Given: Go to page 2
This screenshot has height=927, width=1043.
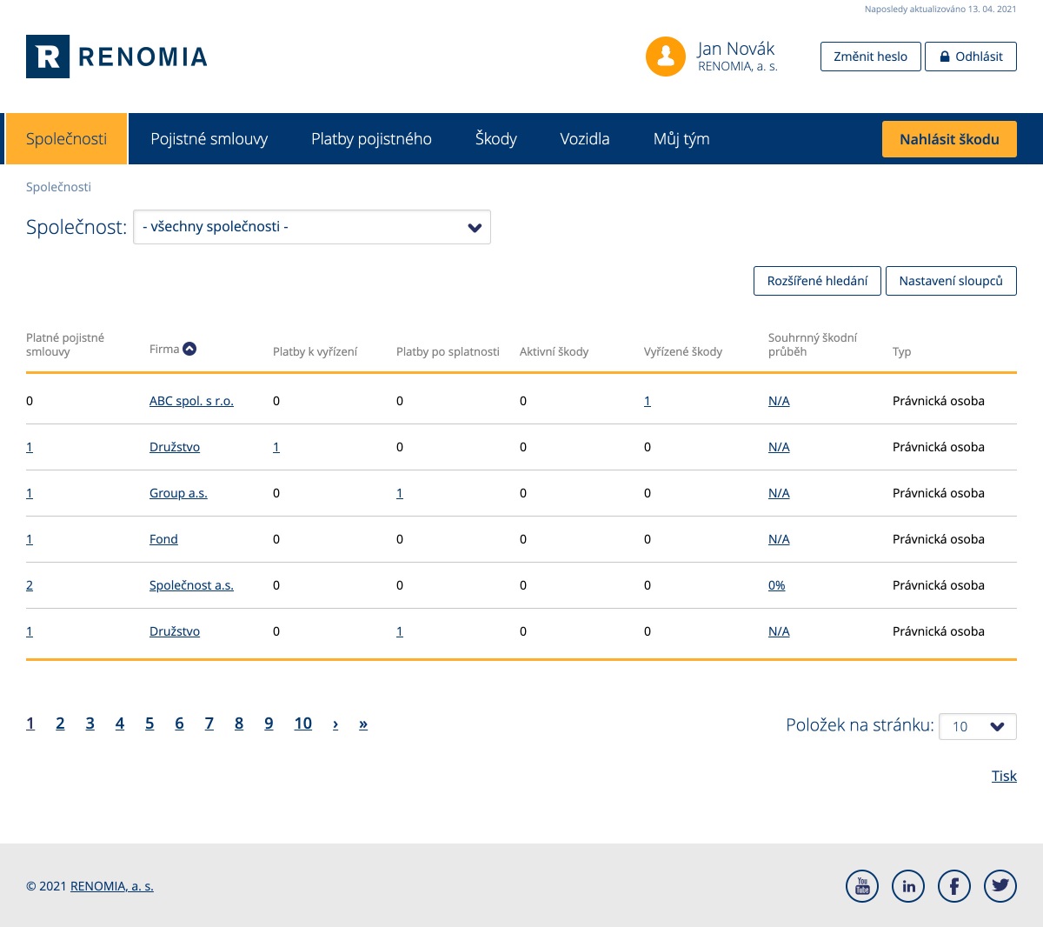Looking at the screenshot, I should tap(60, 724).
